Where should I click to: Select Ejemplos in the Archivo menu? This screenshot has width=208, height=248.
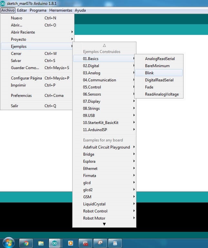click(x=37, y=46)
